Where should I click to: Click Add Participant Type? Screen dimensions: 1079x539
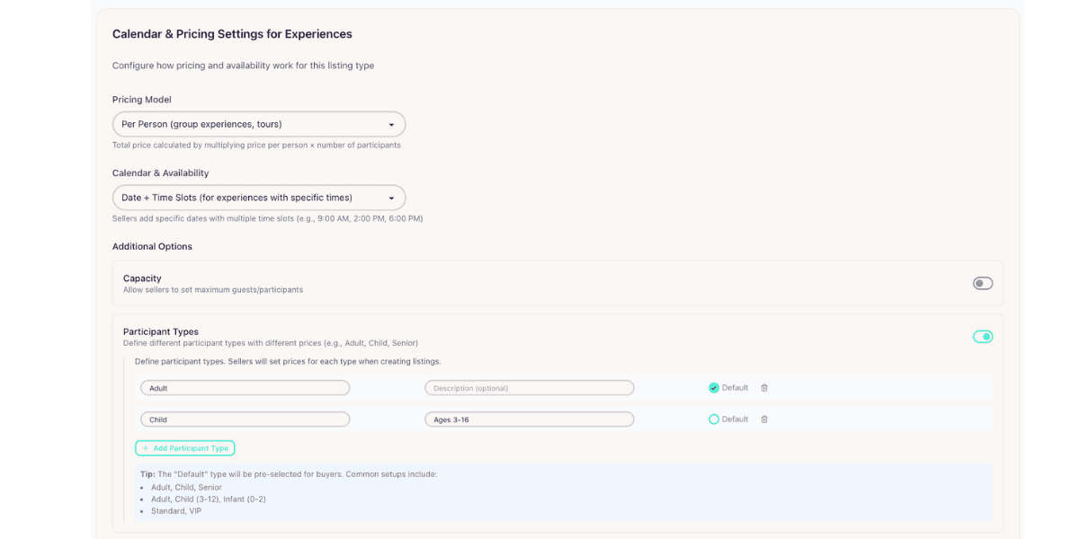[184, 447]
